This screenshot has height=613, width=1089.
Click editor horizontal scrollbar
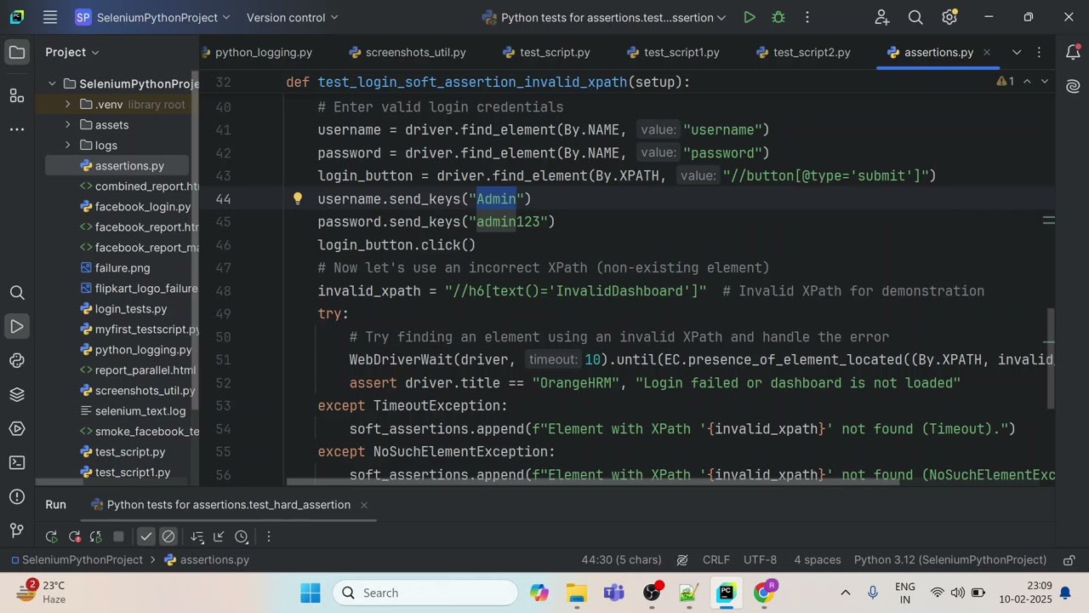(593, 481)
